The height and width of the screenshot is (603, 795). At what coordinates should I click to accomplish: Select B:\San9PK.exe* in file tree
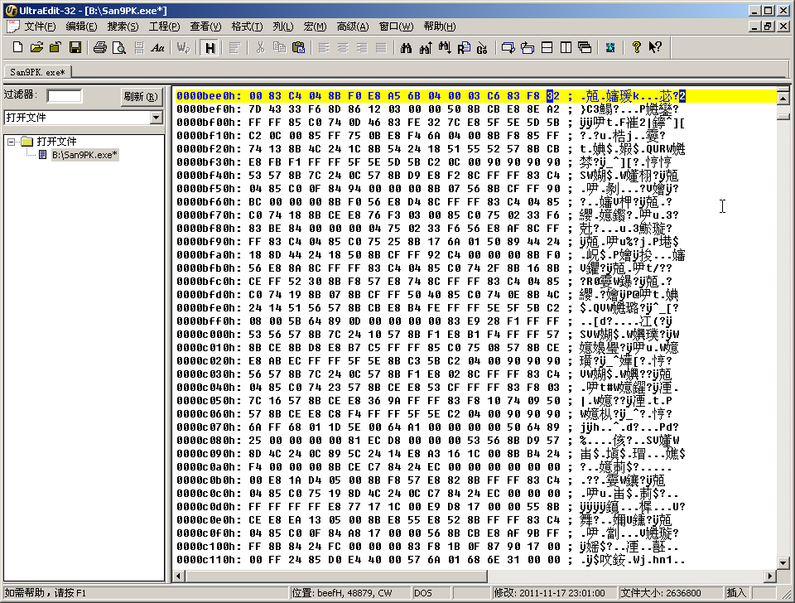point(84,154)
